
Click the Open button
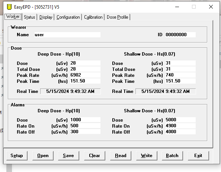pos(43,156)
